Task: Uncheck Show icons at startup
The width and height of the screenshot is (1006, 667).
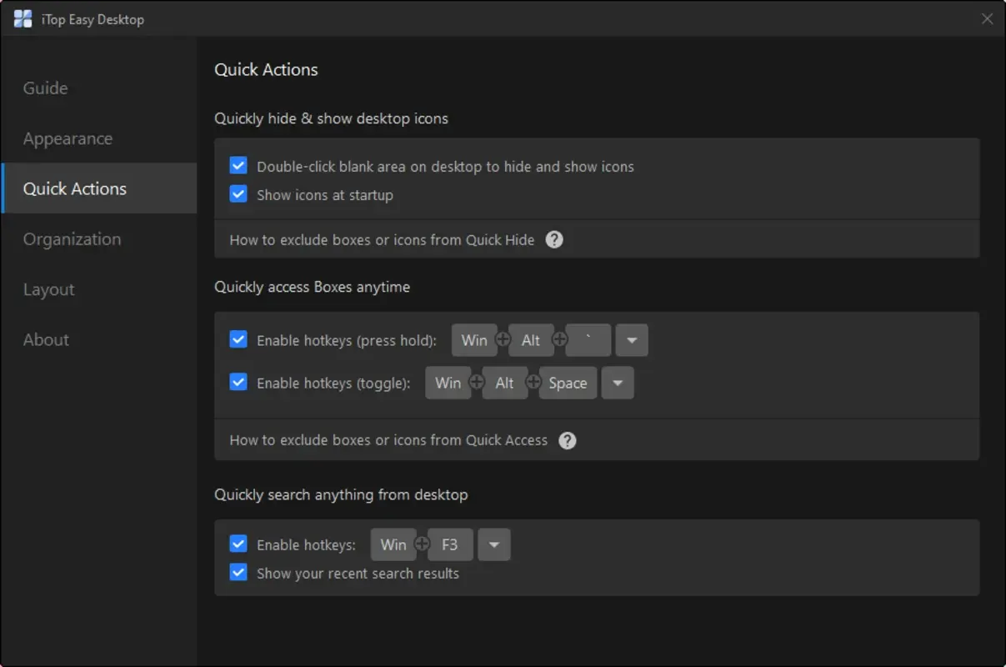Action: 238,193
